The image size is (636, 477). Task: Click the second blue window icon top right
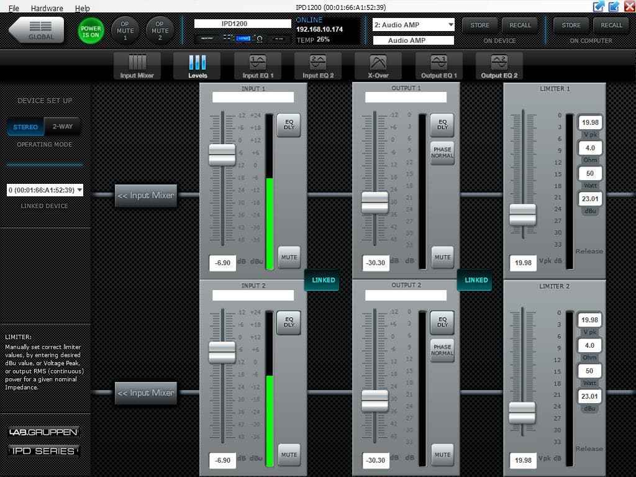point(614,6)
